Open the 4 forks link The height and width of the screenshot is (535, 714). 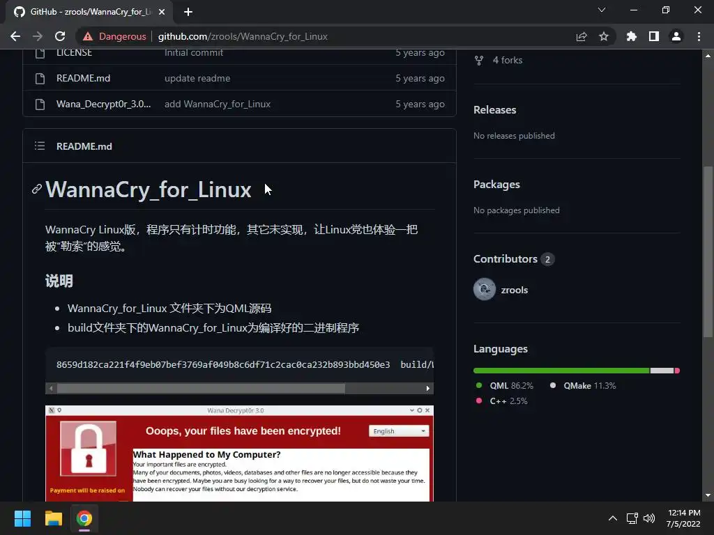pyautogui.click(x=508, y=60)
